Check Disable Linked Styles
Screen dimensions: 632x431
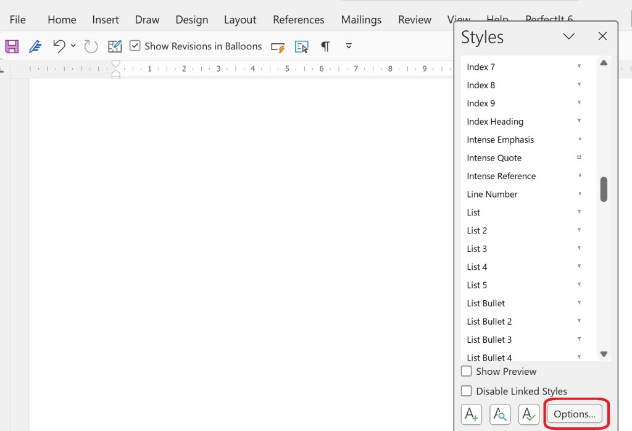[x=467, y=391]
